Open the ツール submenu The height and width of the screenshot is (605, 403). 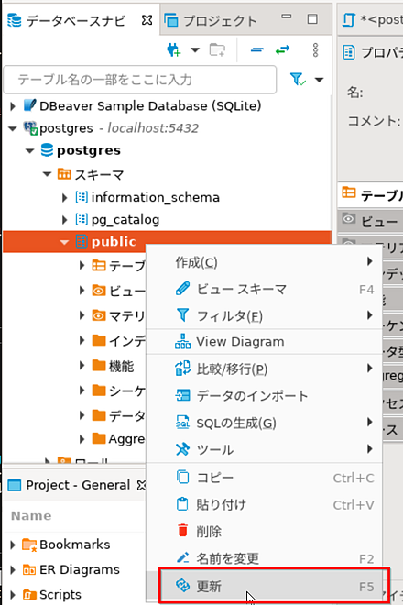pos(264,449)
